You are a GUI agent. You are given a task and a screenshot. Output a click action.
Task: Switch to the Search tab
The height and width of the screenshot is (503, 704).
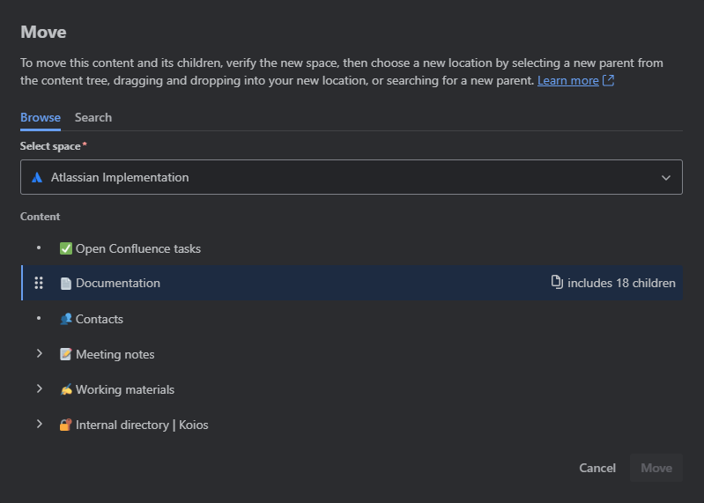coord(93,117)
